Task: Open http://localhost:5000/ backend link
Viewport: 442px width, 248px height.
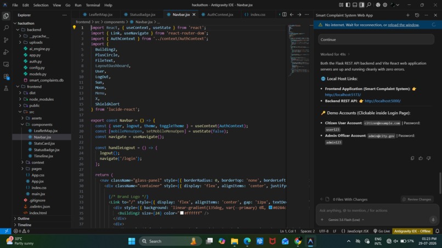Action: coord(383,101)
